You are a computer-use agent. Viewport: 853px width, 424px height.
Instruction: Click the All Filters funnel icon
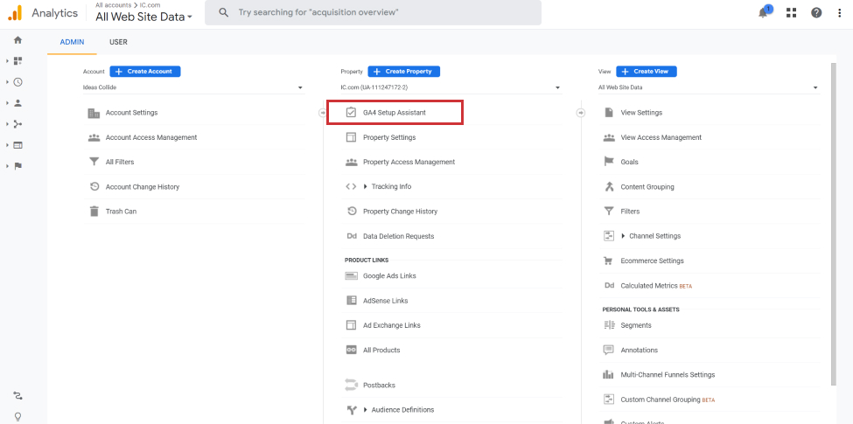coord(94,162)
